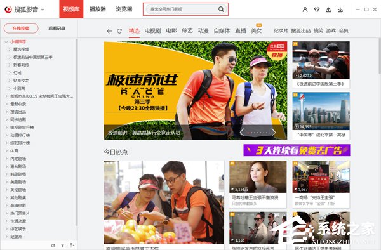
Task: Open the 综艺 category
Action: 187,30
